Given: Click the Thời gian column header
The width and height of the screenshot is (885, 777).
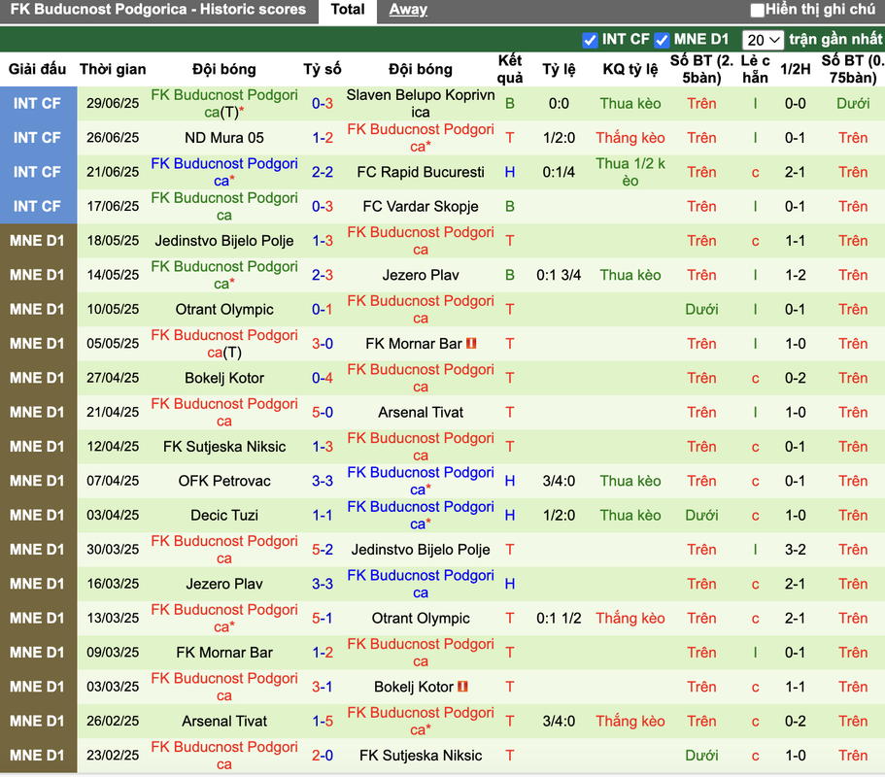Looking at the screenshot, I should (113, 69).
